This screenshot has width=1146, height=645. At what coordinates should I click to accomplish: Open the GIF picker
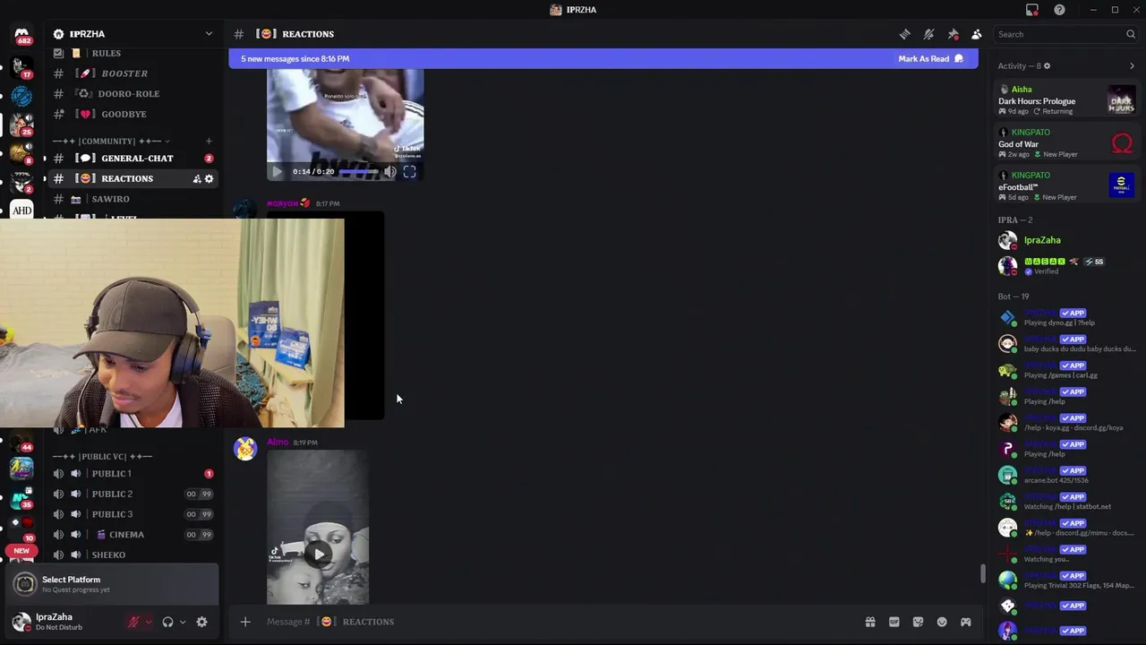[894, 622]
